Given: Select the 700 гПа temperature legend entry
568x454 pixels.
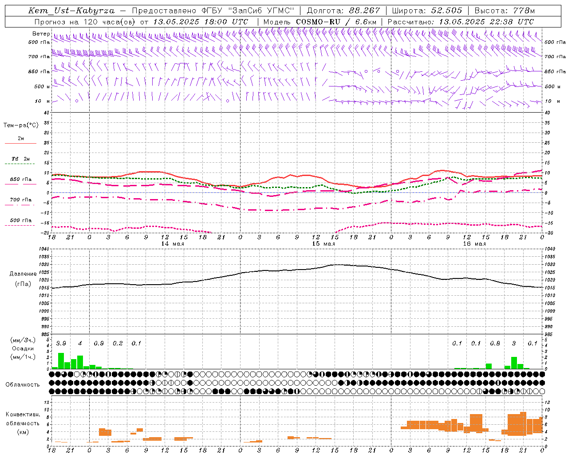Looking at the screenshot, I should tap(21, 200).
